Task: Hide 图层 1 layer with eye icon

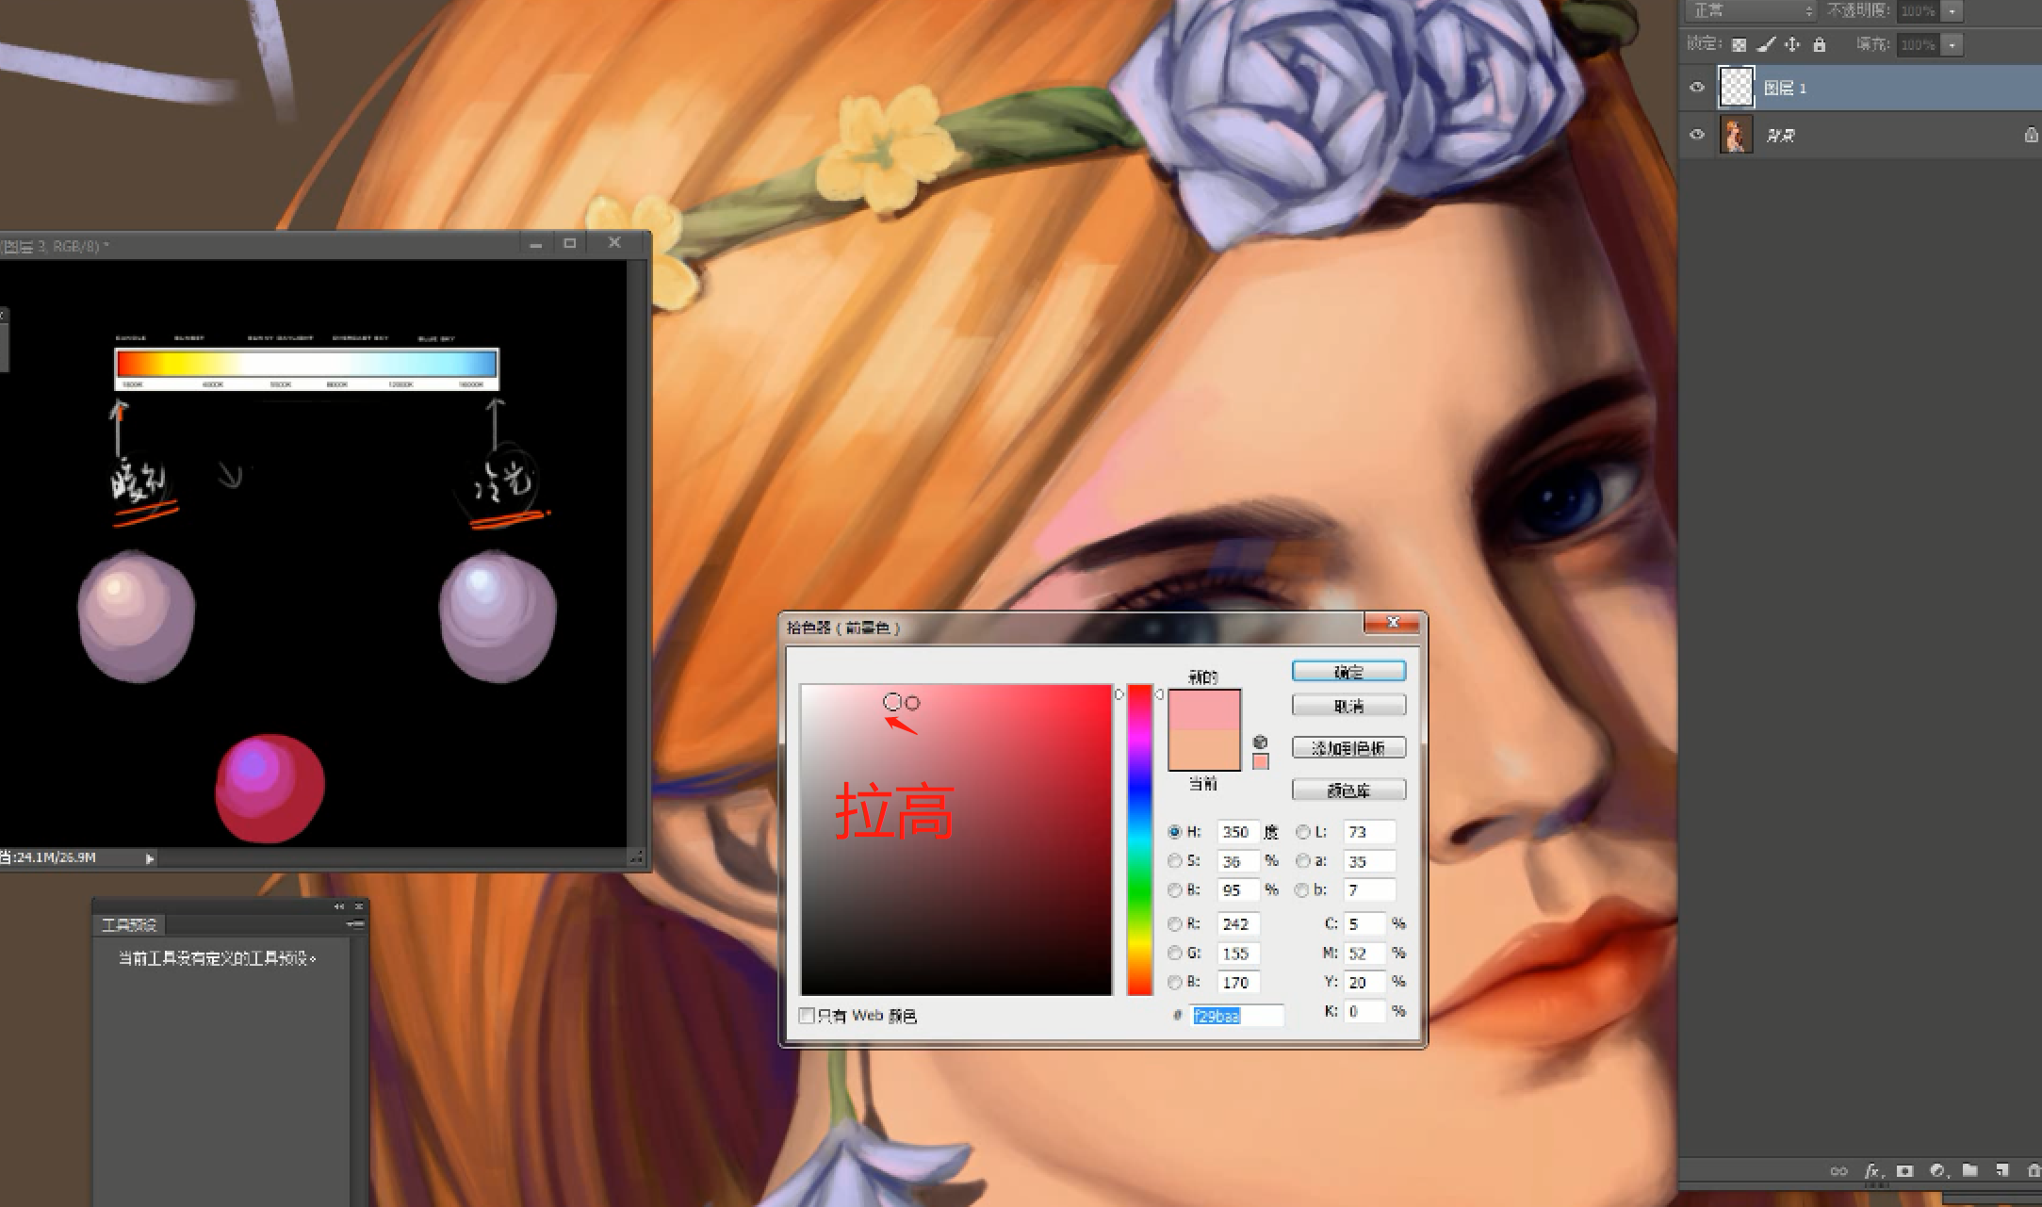Action: (1697, 88)
